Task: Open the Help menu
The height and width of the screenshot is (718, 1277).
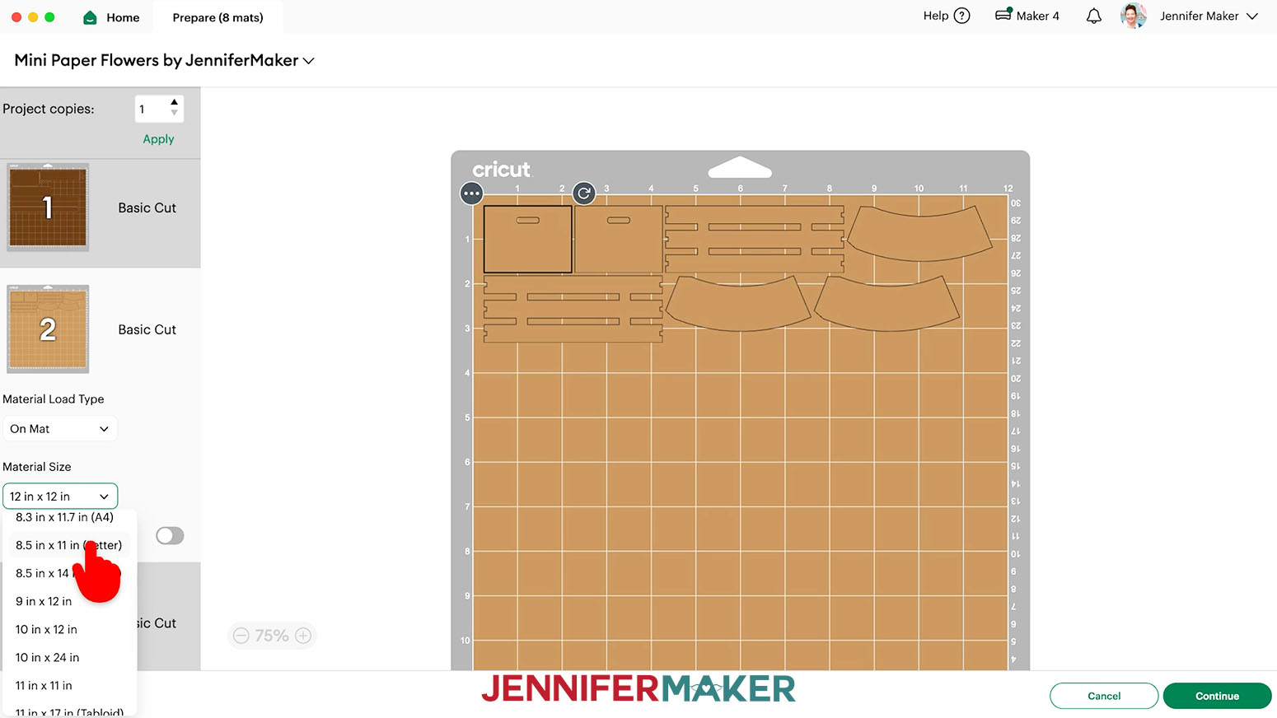Action: (x=946, y=16)
